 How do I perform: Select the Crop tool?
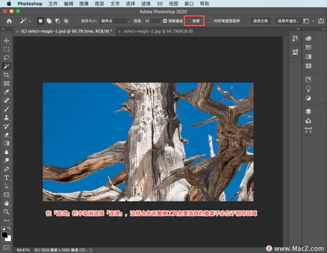click(x=6, y=75)
